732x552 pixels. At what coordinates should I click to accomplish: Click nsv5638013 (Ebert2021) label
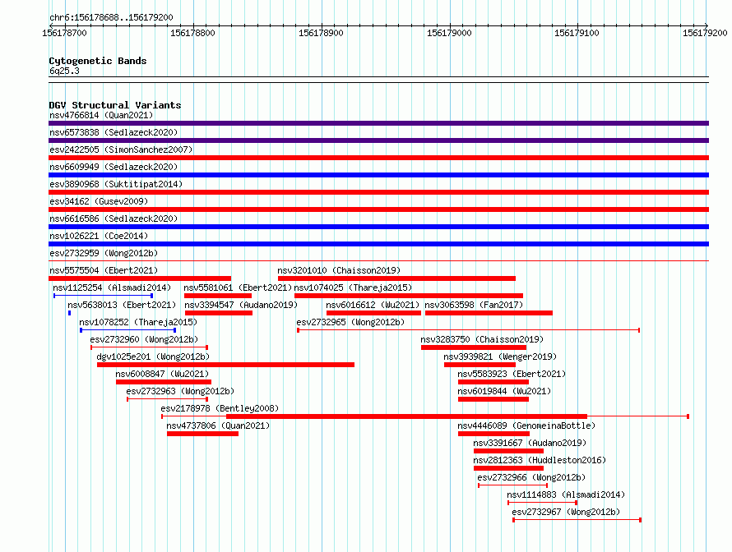click(x=122, y=305)
